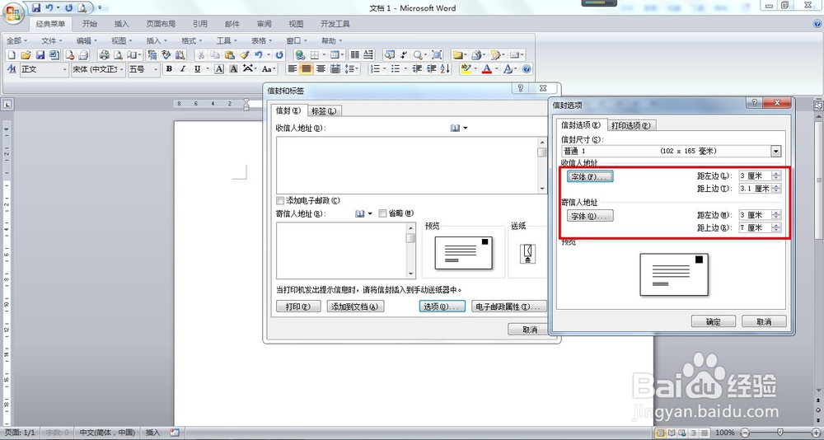Switch to the 标签 tab in 信封和标签 dialog
This screenshot has height=440, width=824.
click(324, 111)
